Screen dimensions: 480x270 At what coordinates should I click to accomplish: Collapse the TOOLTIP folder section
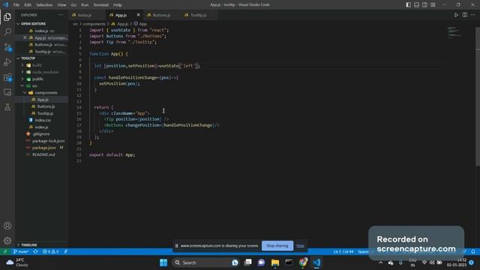[x=28, y=58]
